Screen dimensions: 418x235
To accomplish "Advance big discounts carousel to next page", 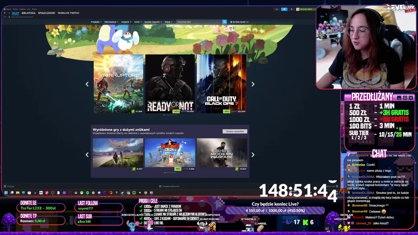I will (253, 155).
